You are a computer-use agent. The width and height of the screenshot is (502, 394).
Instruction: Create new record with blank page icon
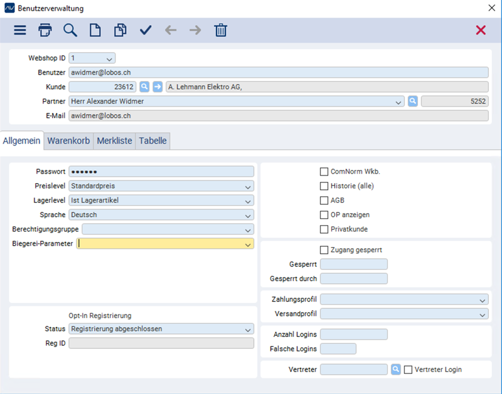click(95, 30)
